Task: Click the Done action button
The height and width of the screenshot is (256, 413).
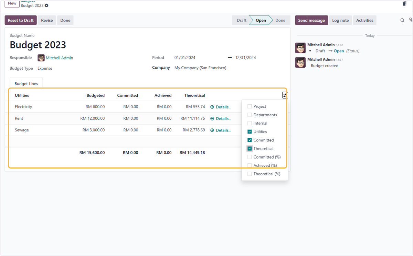Action: (65, 20)
